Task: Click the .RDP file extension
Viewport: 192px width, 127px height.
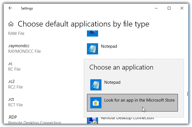Action: point(12,117)
